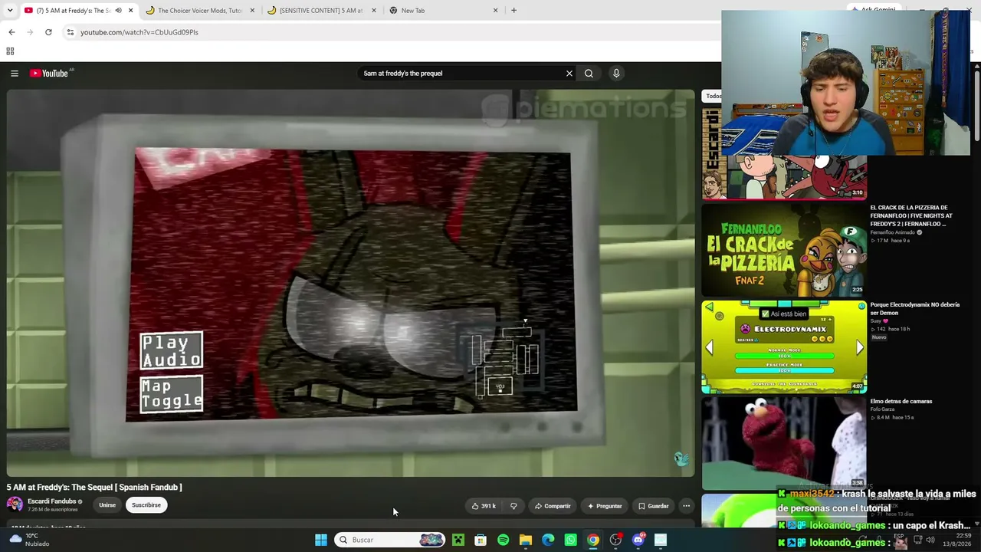Open the Electrodynamix video thumbnail
This screenshot has height=552, width=981.
pyautogui.click(x=784, y=347)
